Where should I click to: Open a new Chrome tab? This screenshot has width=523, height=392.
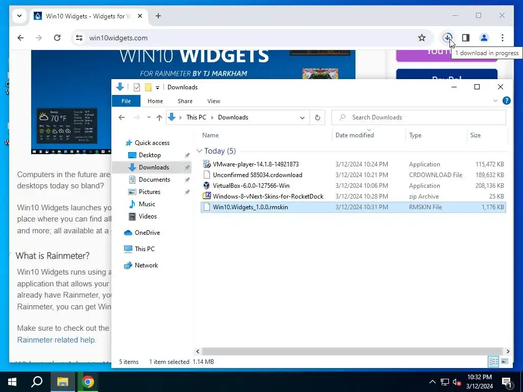pyautogui.click(x=158, y=16)
